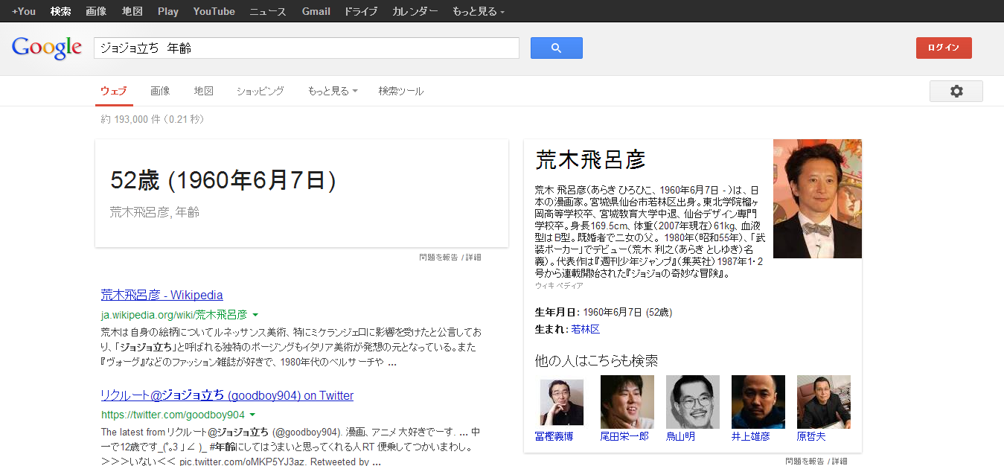Open the green arrow beside Wikipedia URL
The height and width of the screenshot is (466, 1004).
point(255,315)
